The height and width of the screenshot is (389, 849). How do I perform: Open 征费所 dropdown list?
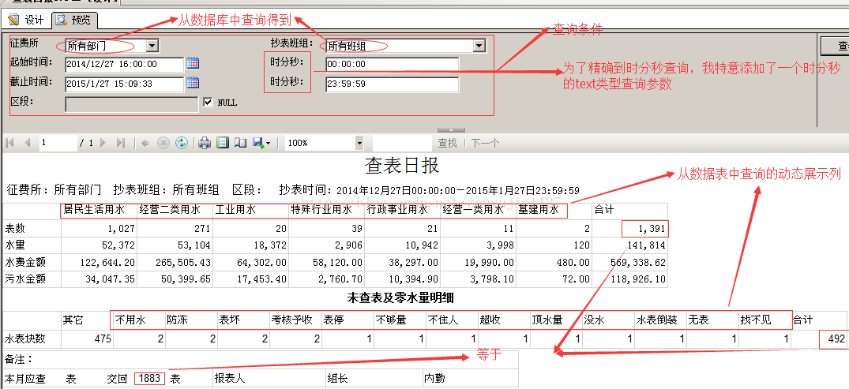(x=152, y=46)
